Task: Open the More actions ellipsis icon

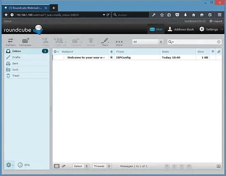Action: [x=119, y=43]
